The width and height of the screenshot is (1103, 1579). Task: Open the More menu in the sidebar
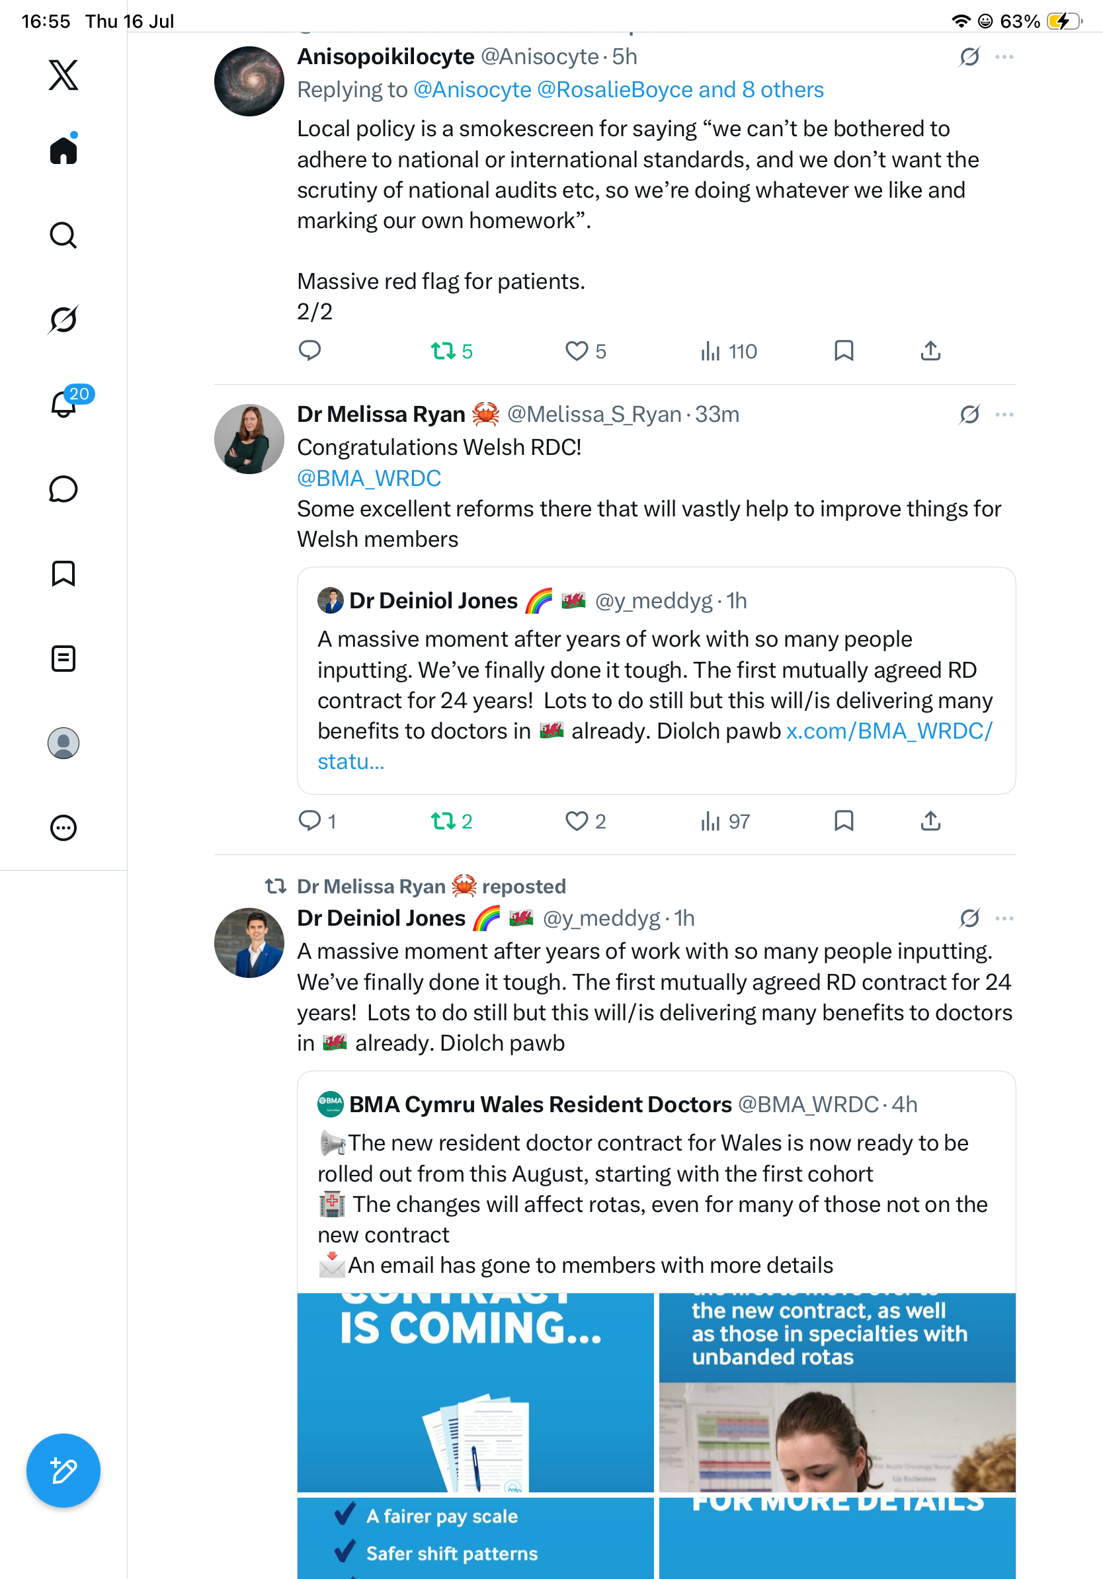tap(63, 827)
